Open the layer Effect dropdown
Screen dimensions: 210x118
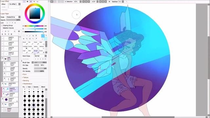(14, 4)
